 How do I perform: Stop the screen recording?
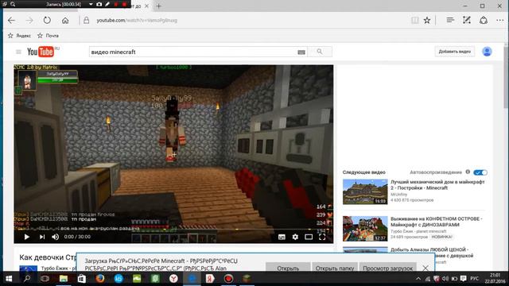pos(124,4)
